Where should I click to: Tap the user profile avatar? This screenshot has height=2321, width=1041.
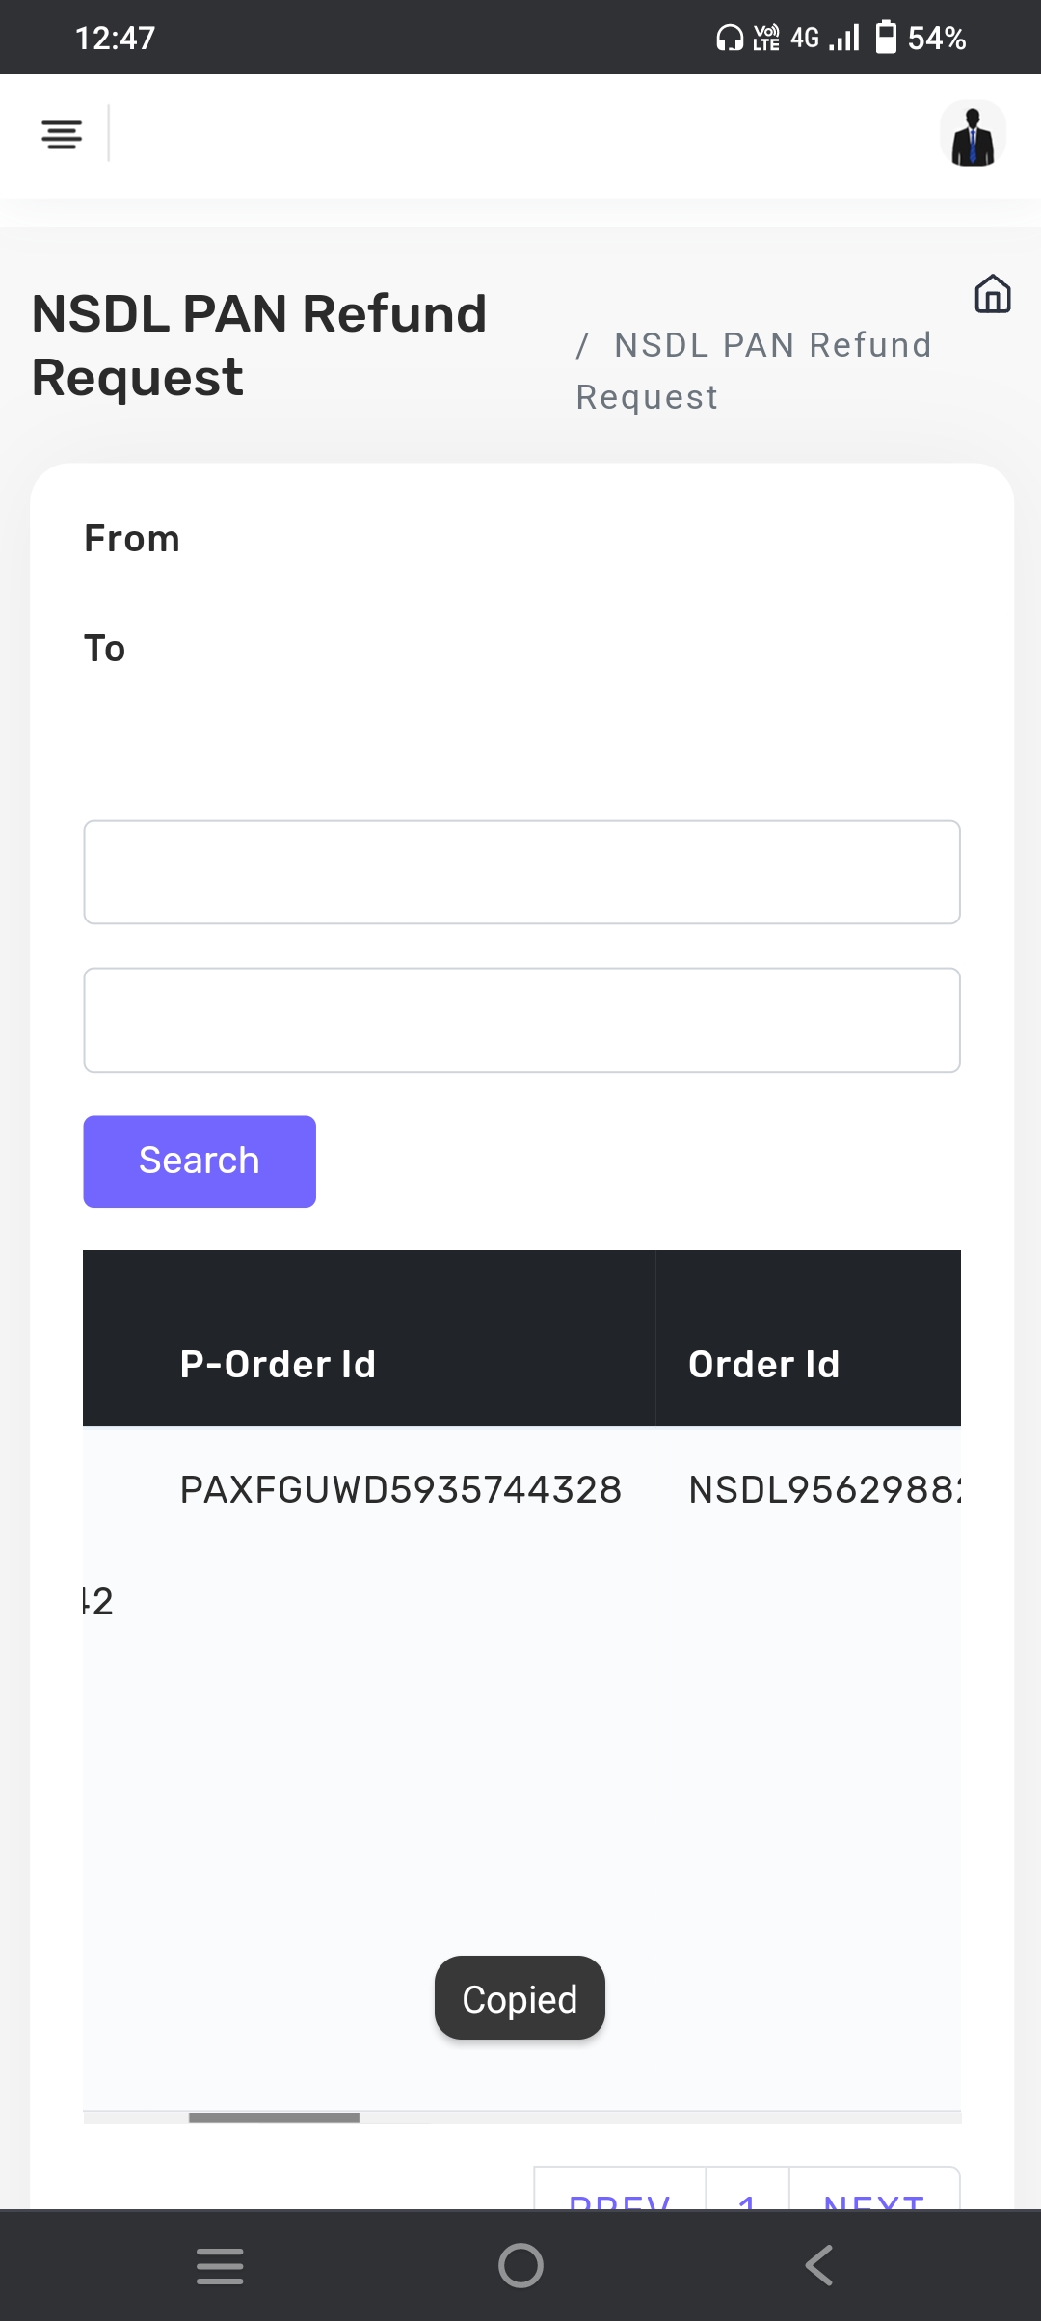tap(972, 135)
